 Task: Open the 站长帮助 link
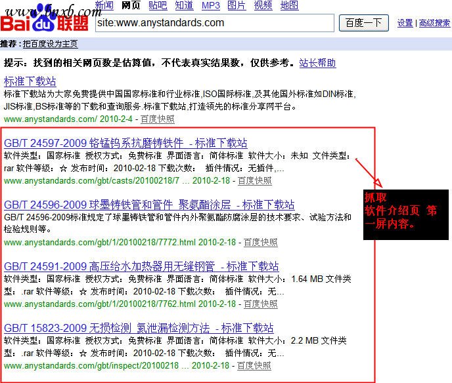click(317, 63)
